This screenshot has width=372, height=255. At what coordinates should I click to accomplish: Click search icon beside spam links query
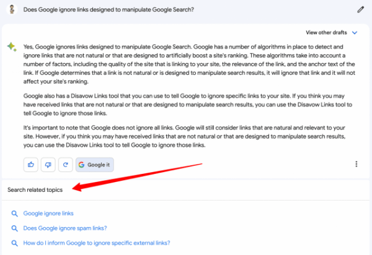pyautogui.click(x=14, y=228)
